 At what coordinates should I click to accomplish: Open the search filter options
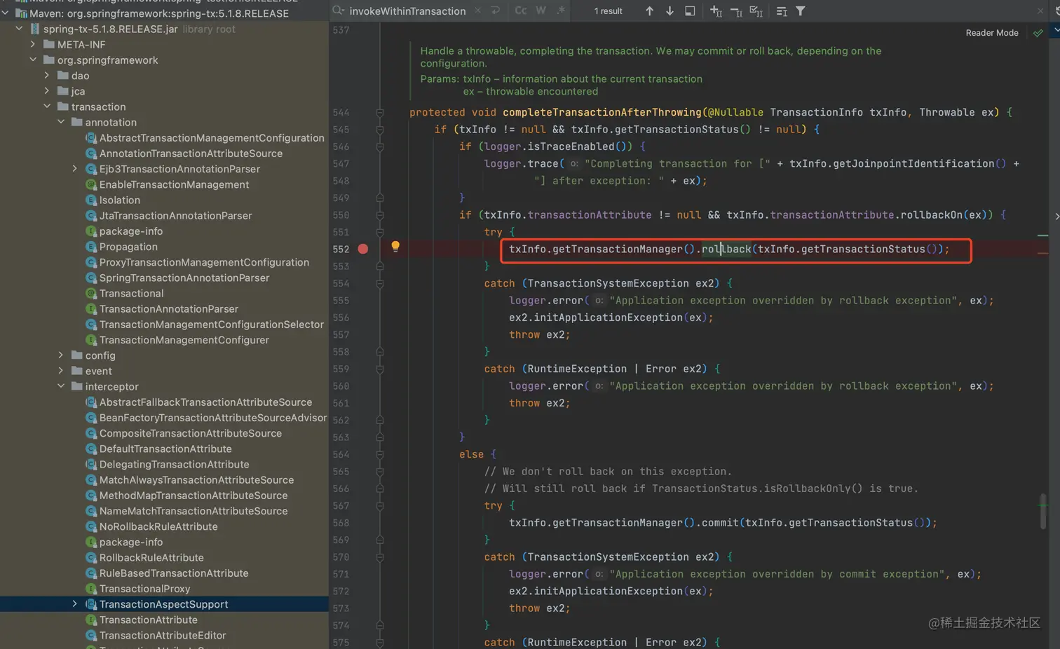pyautogui.click(x=800, y=11)
